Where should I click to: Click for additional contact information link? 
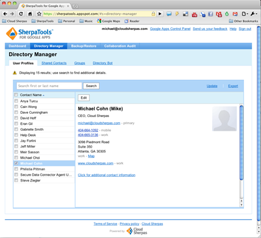(x=106, y=175)
